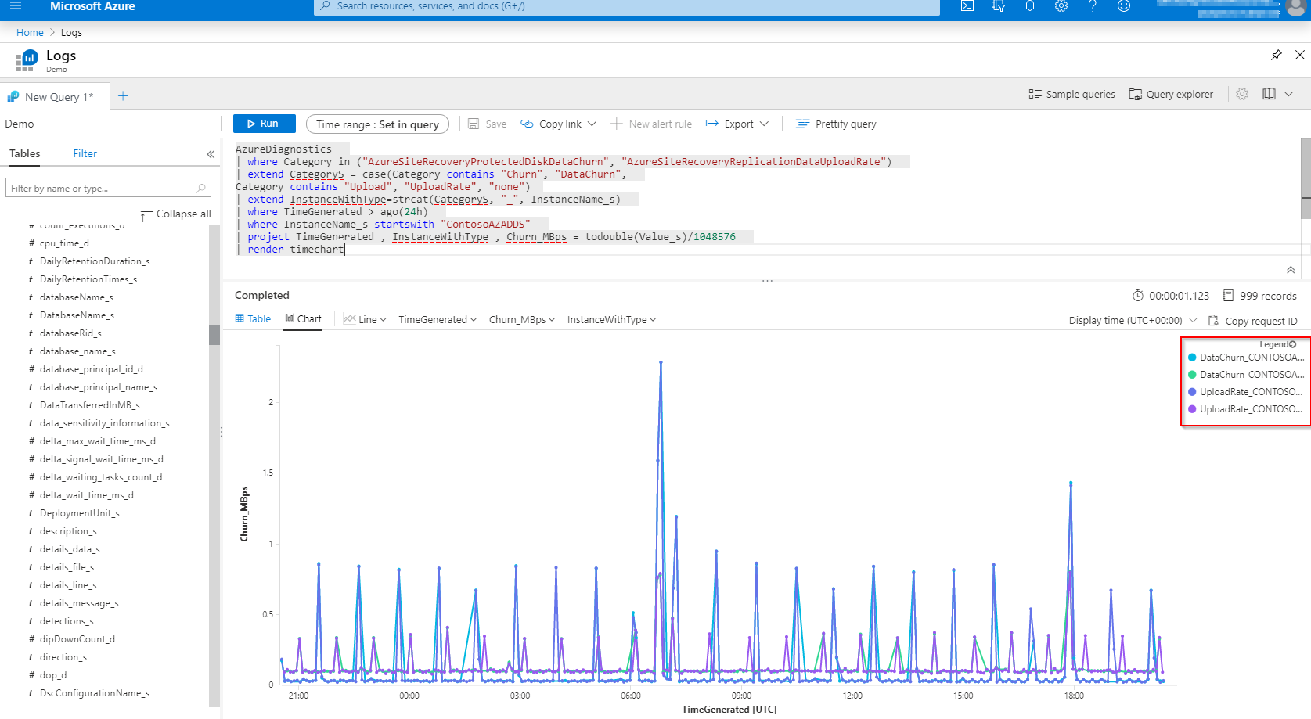Open Query explorer
This screenshot has height=719, width=1311.
click(x=1171, y=94)
